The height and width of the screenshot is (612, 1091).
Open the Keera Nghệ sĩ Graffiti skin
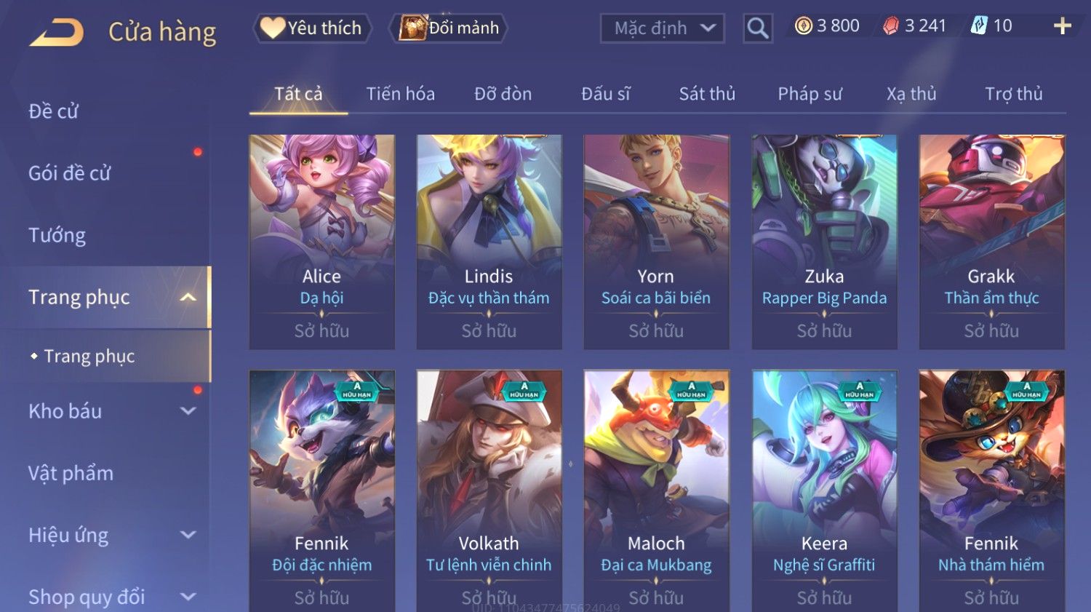pyautogui.click(x=824, y=491)
